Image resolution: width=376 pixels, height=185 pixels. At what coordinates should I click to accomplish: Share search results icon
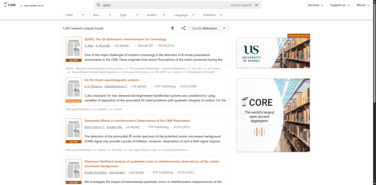pos(184,28)
